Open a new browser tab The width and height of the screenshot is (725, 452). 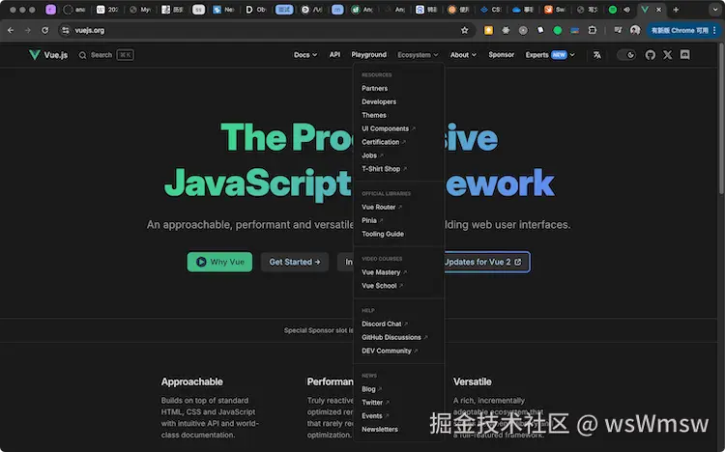tap(676, 10)
